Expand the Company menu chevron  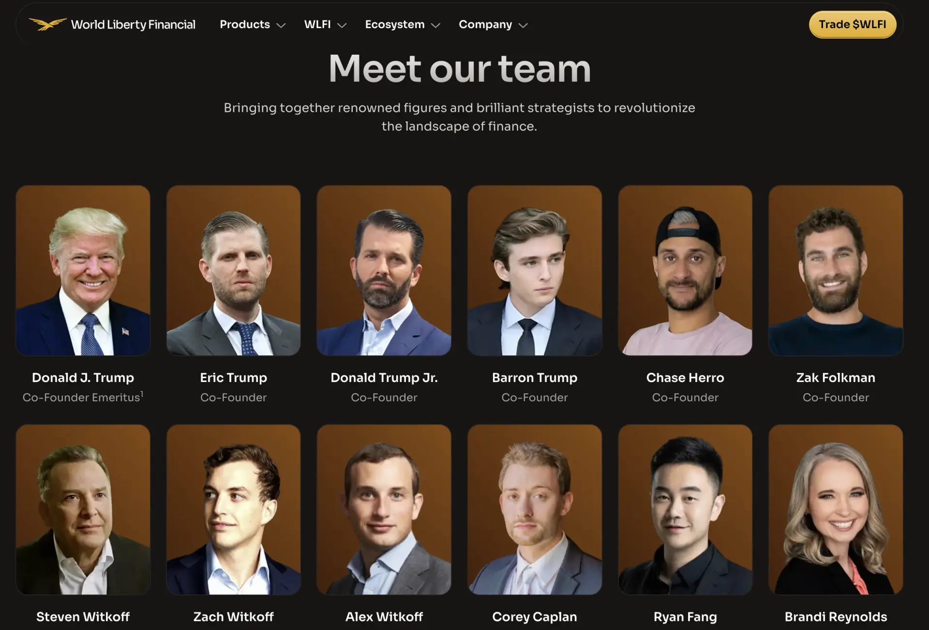pos(523,25)
